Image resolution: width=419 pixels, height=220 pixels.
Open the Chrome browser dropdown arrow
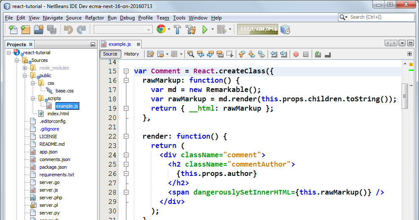(169, 29)
